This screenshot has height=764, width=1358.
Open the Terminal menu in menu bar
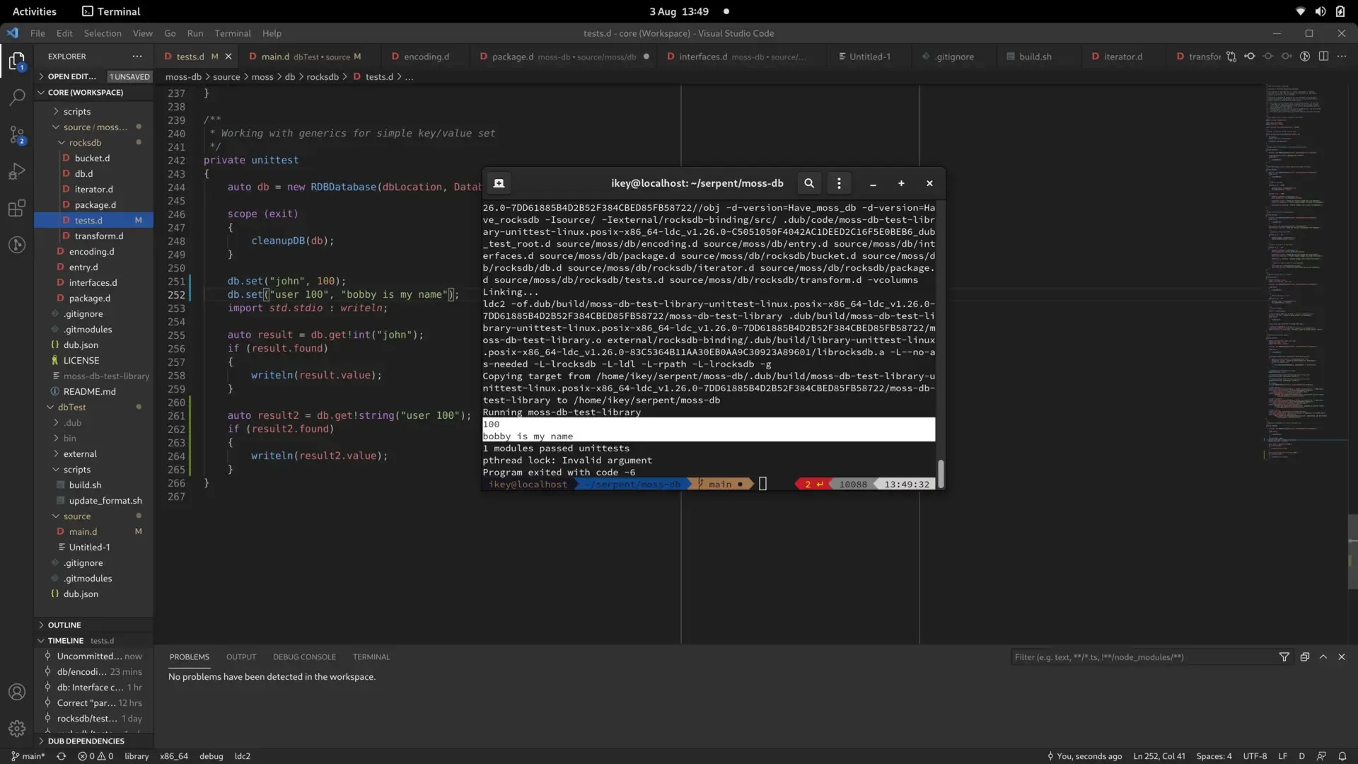233,33
